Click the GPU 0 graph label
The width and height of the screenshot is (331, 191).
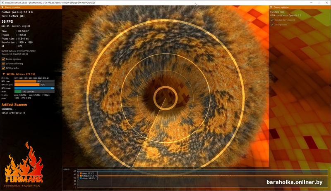pos(66,170)
